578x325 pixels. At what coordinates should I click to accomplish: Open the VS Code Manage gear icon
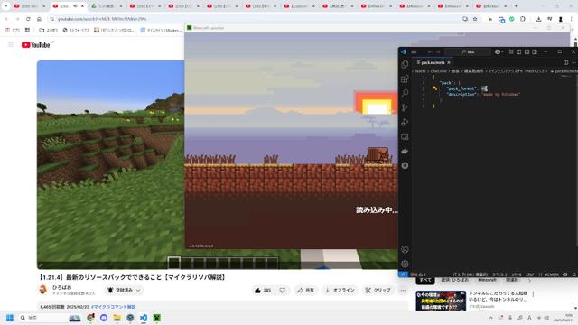(x=405, y=264)
